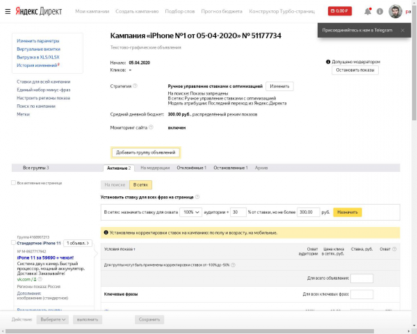Open Поиск по кампании link
Image resolution: width=417 pixels, height=334 pixels.
click(36, 106)
